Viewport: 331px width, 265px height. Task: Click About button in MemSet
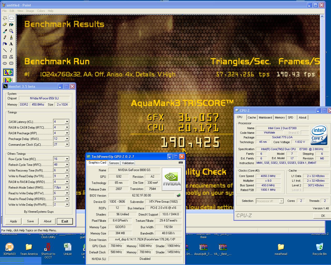pos(48,221)
